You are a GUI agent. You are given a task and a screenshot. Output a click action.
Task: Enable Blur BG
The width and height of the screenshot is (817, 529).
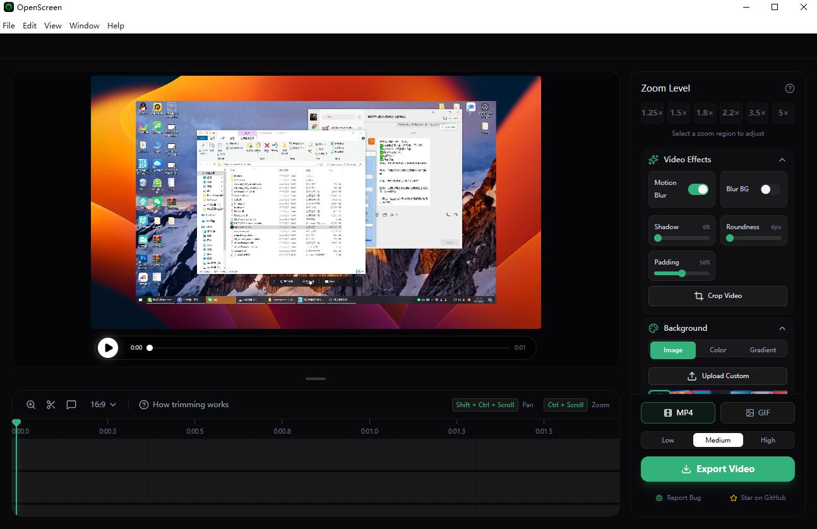tap(768, 188)
